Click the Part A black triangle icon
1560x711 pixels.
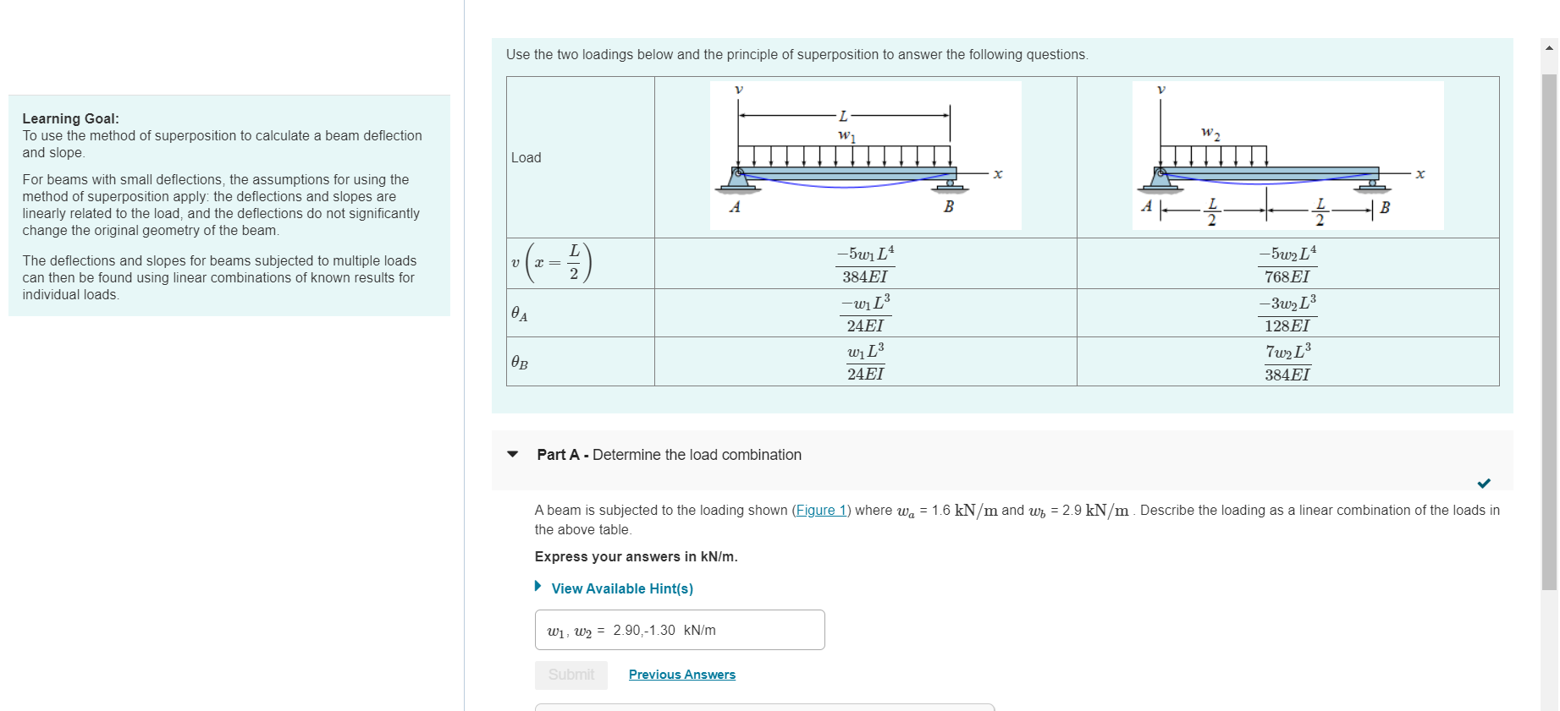(512, 454)
